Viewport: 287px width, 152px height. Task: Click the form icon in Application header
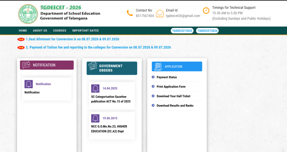point(158,66)
